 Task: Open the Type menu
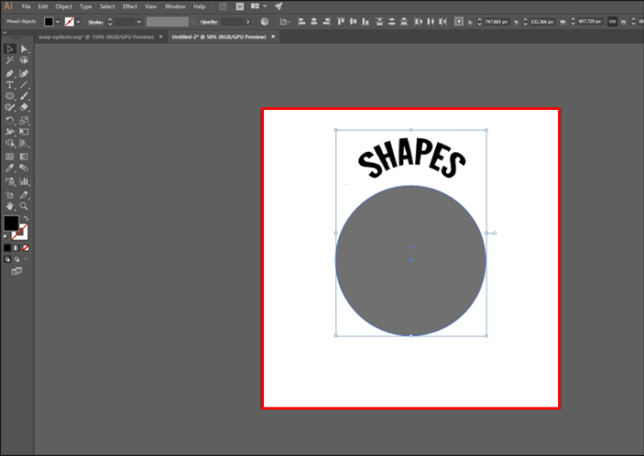(86, 7)
